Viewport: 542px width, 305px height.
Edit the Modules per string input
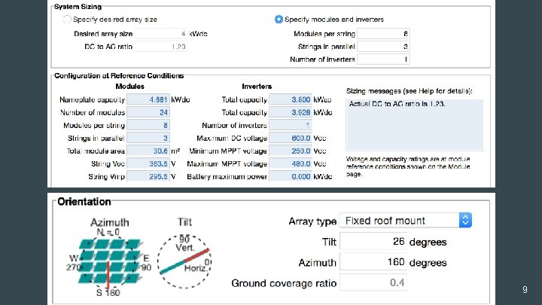[x=383, y=33]
